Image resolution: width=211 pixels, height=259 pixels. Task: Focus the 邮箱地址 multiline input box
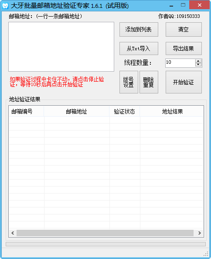click(61, 47)
